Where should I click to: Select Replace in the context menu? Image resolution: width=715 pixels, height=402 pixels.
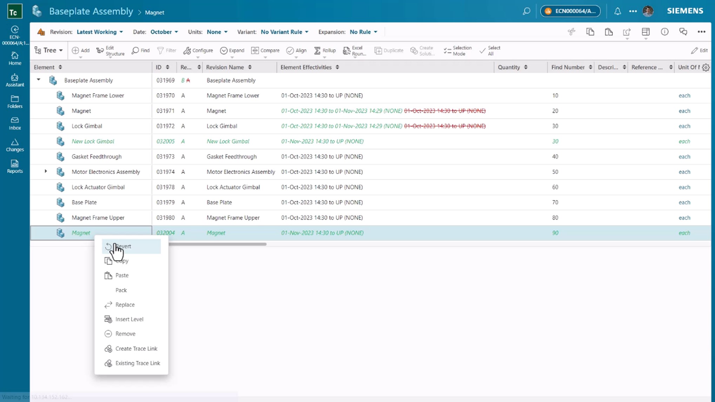tap(125, 304)
